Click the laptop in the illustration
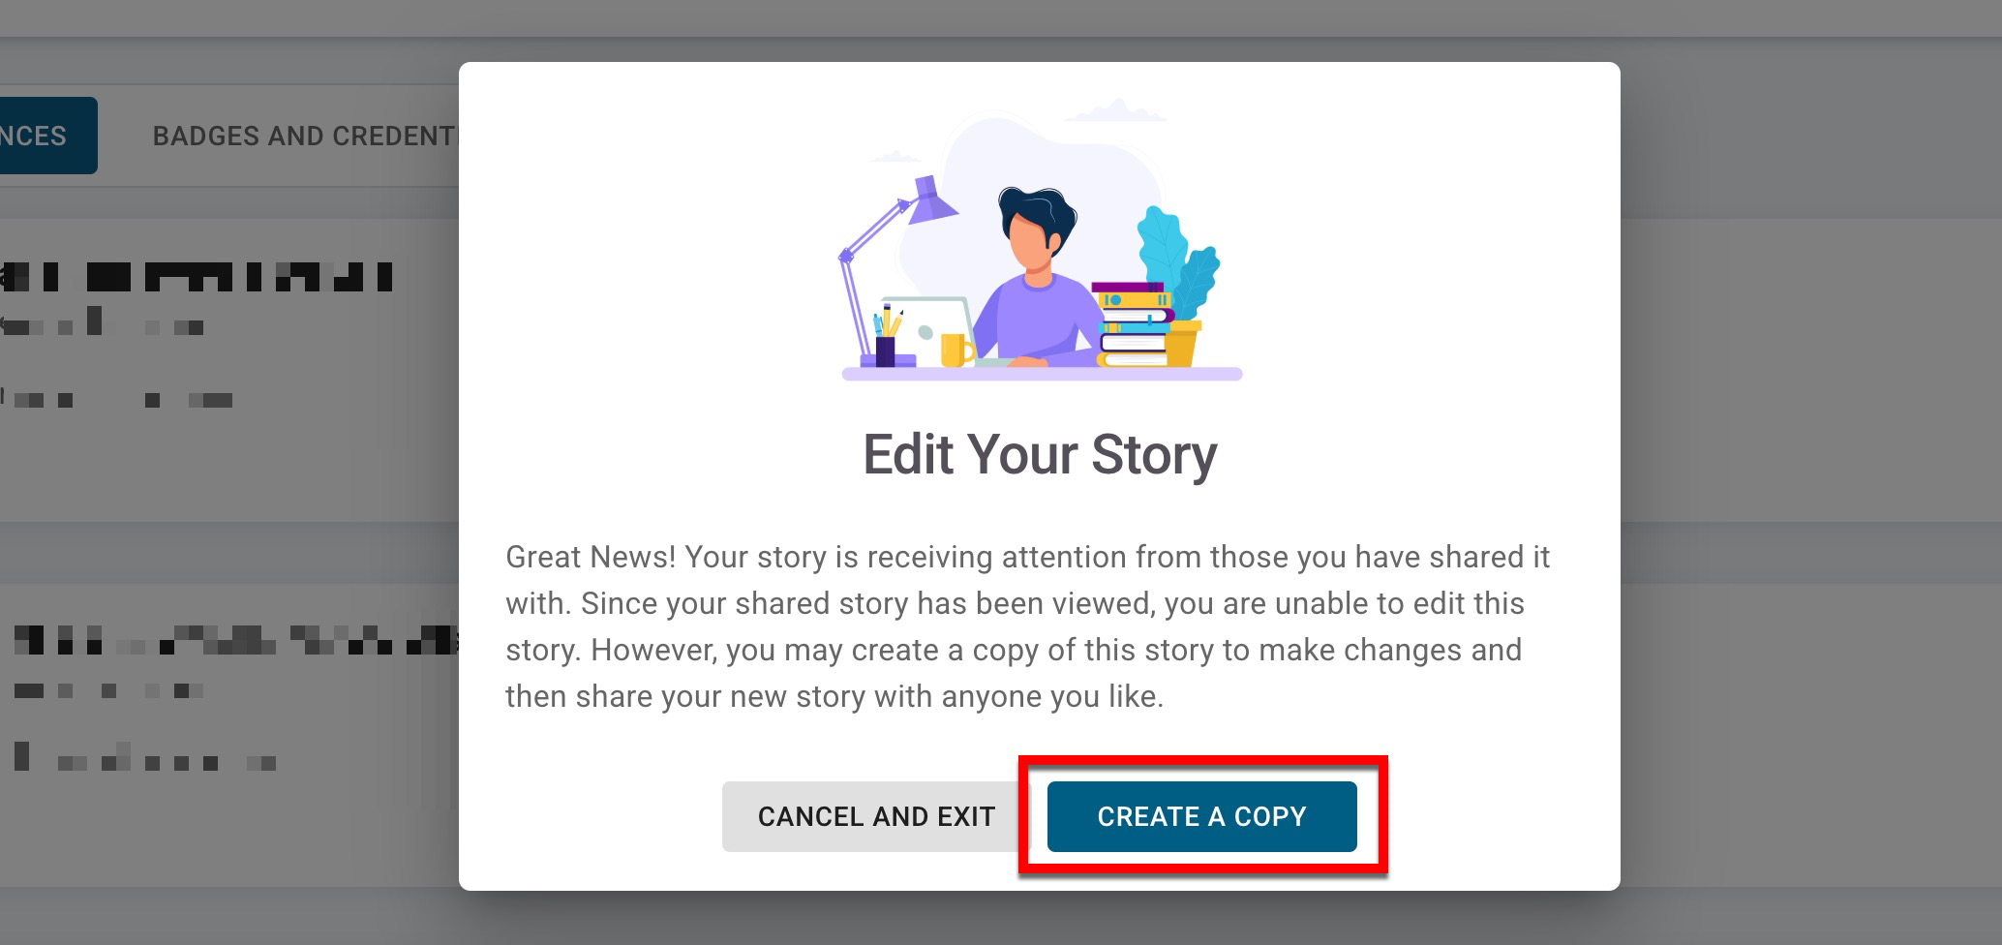This screenshot has width=2002, height=945. tap(929, 329)
